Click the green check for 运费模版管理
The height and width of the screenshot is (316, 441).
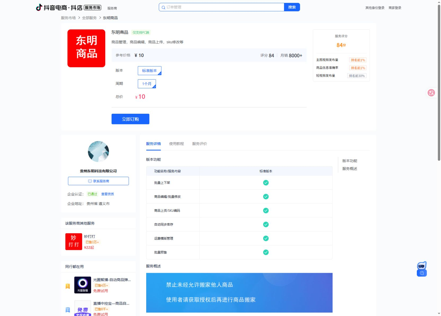click(x=266, y=238)
